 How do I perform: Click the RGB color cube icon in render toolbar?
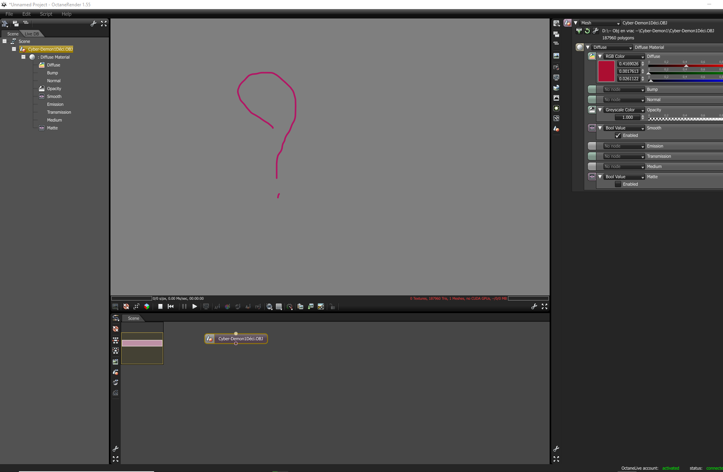[147, 307]
